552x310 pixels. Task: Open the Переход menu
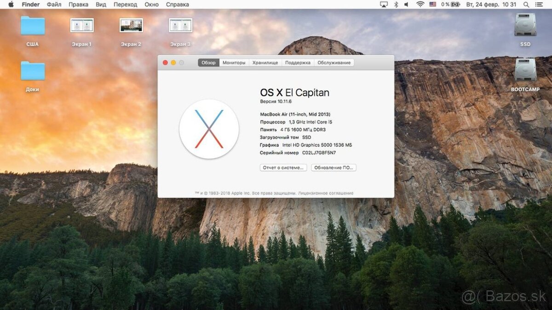click(125, 4)
